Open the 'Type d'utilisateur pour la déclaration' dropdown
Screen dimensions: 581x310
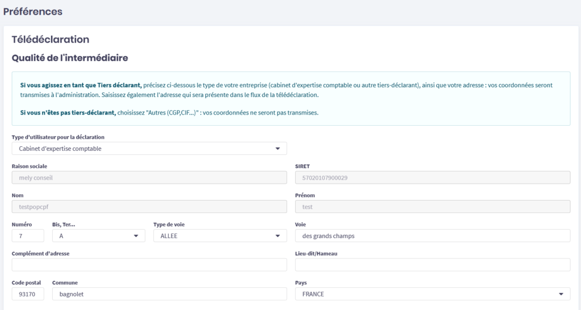[149, 148]
